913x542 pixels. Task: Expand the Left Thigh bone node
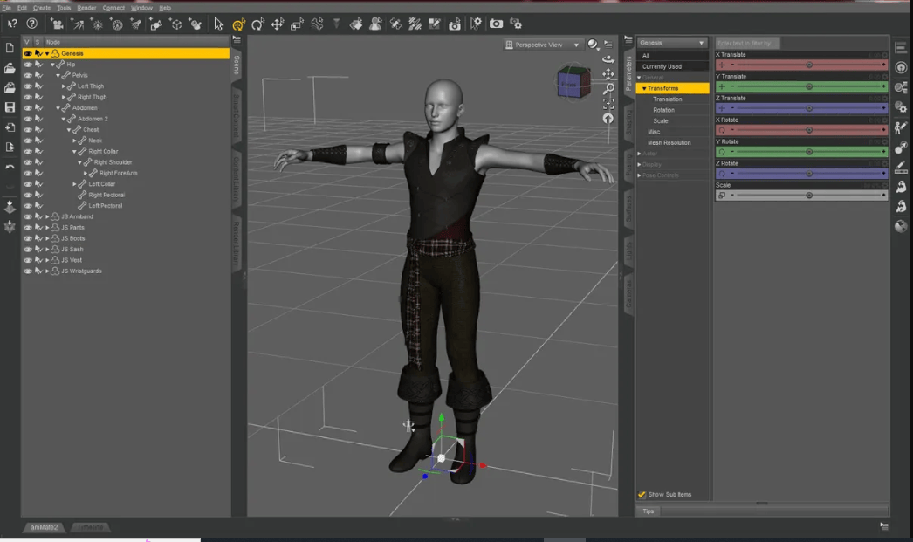[x=64, y=86]
